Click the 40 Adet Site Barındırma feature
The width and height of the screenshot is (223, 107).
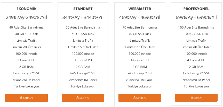click(x=26, y=27)
